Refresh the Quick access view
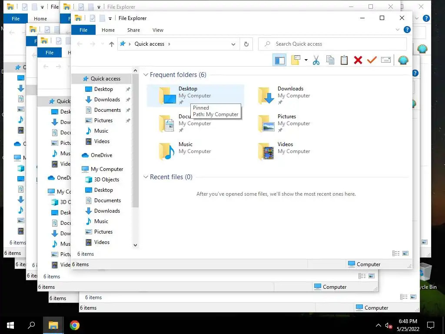The height and width of the screenshot is (334, 445). pyautogui.click(x=246, y=44)
